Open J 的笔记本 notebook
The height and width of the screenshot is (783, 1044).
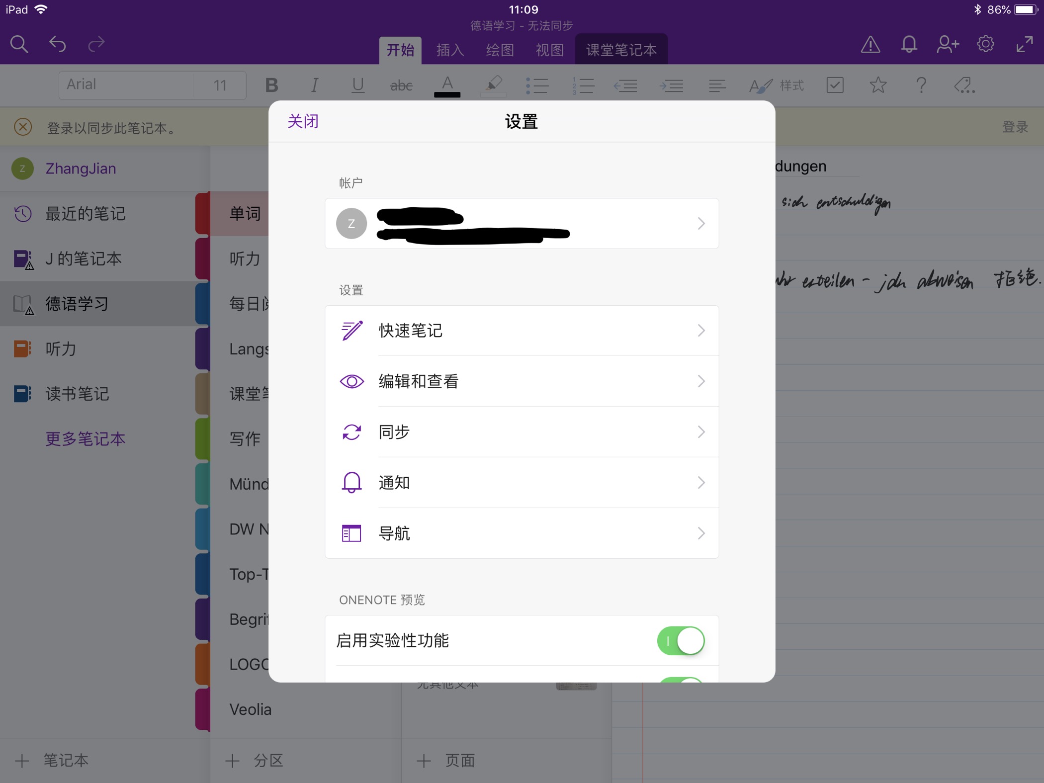click(x=98, y=259)
